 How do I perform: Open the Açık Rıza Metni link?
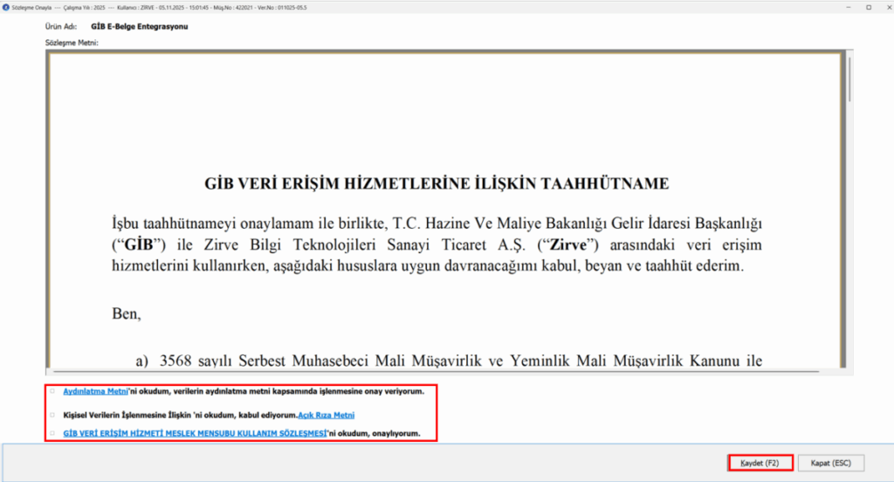(327, 415)
